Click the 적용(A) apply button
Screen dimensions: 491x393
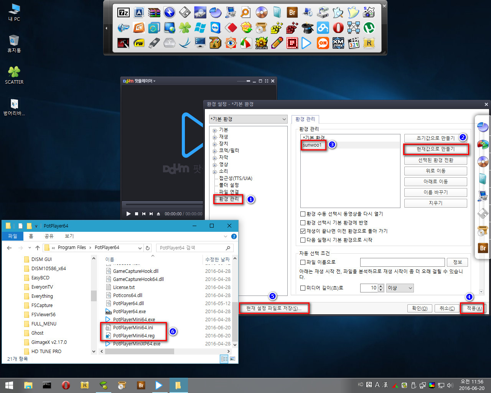click(x=475, y=308)
